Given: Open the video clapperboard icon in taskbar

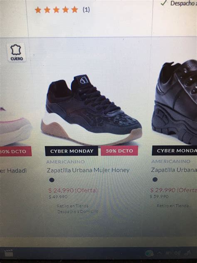Looking at the screenshot, I should point(9,253).
